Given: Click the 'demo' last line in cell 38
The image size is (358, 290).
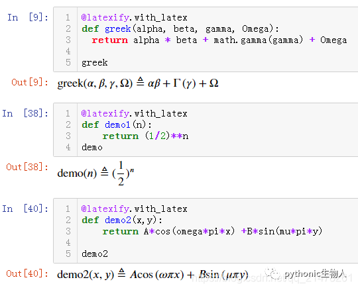Looking at the screenshot, I should pos(92,147).
